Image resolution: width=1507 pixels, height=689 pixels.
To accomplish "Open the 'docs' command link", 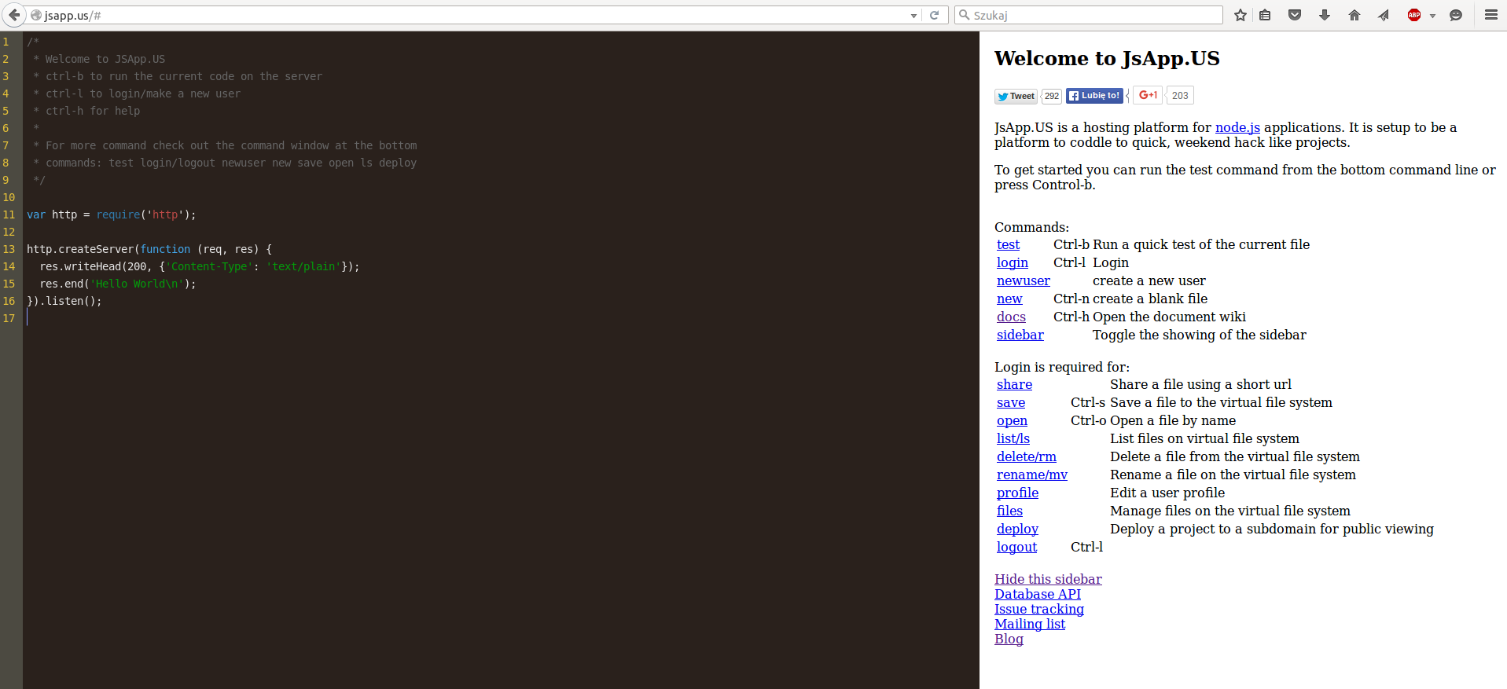I will pos(1011,317).
